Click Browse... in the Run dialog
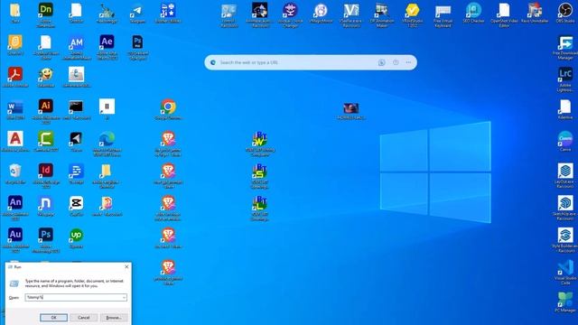Viewport: 578px width, 325px height. (114, 318)
